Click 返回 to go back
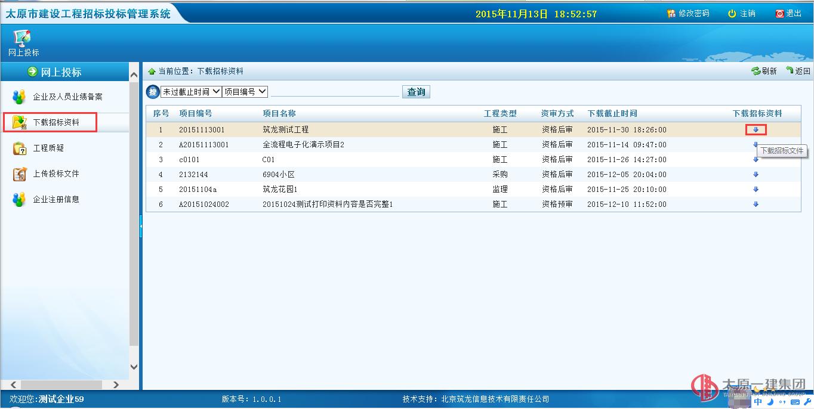 click(798, 71)
